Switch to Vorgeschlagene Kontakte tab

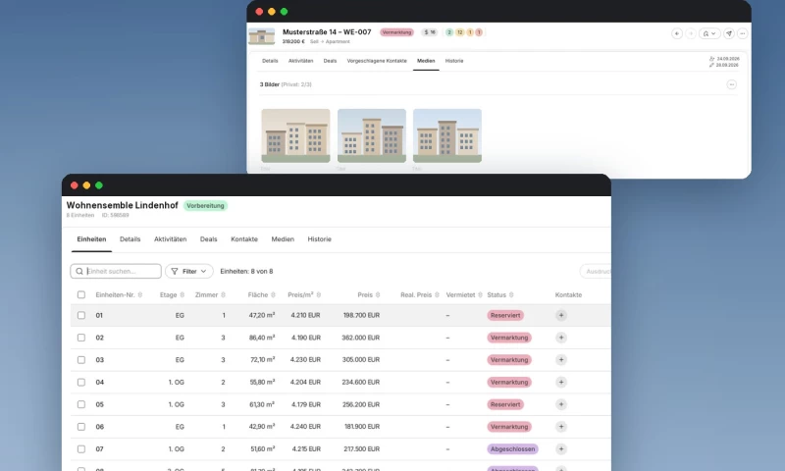(377, 61)
